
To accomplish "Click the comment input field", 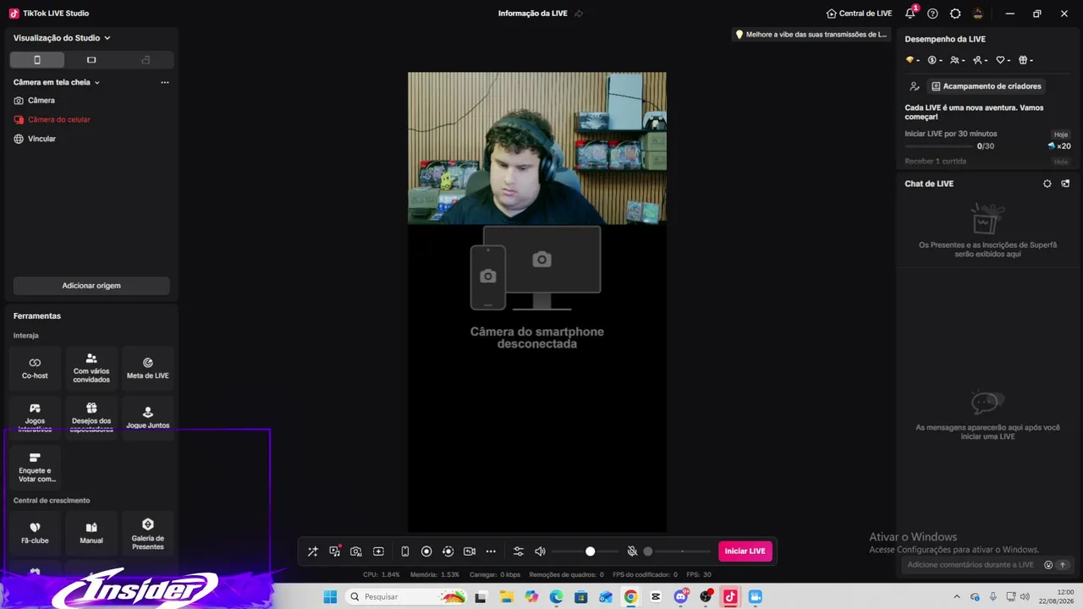I will tap(971, 565).
